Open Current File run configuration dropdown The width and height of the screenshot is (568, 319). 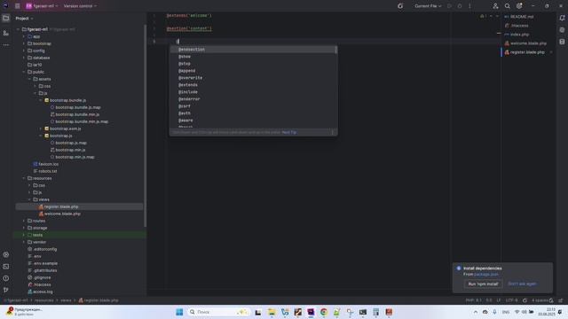click(428, 6)
